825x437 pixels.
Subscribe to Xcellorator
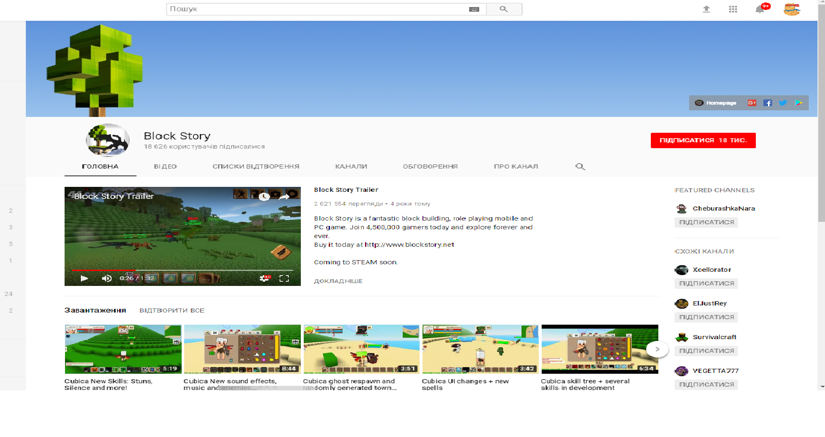coord(706,283)
